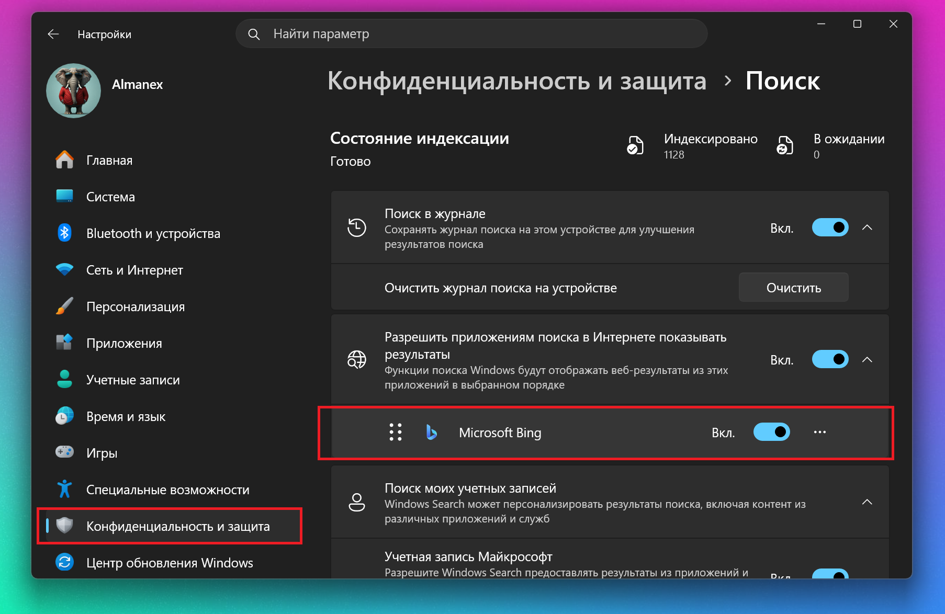Image resolution: width=945 pixels, height=614 pixels.
Task: Click the Wi-Fi network icon
Action: click(64, 269)
